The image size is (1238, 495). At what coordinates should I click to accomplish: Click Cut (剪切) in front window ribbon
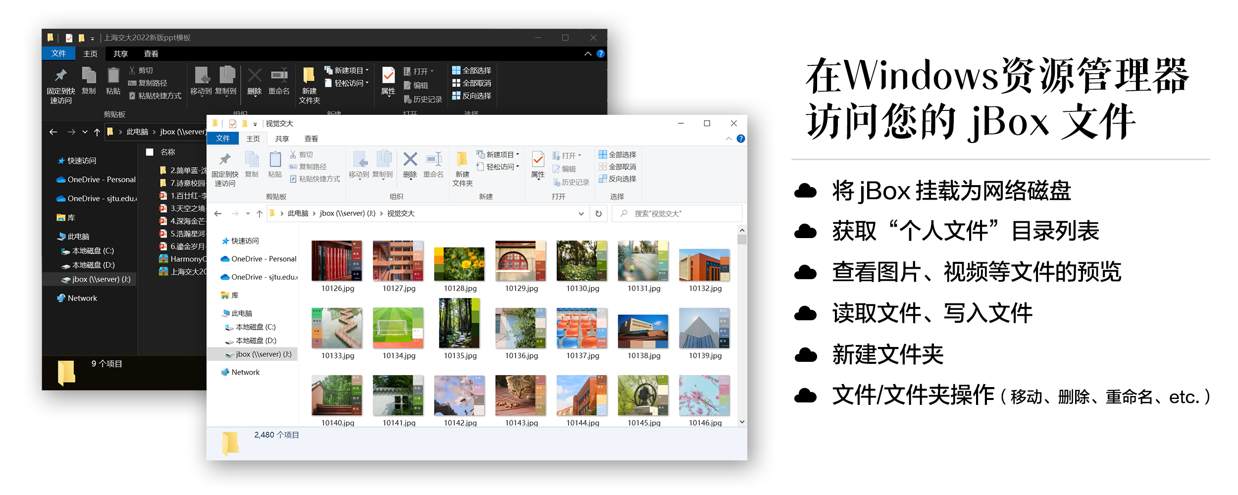coord(301,155)
